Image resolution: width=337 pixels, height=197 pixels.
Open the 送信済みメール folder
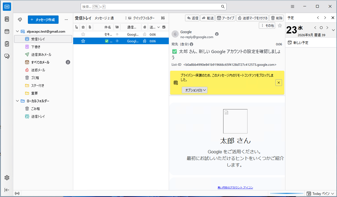click(x=43, y=54)
